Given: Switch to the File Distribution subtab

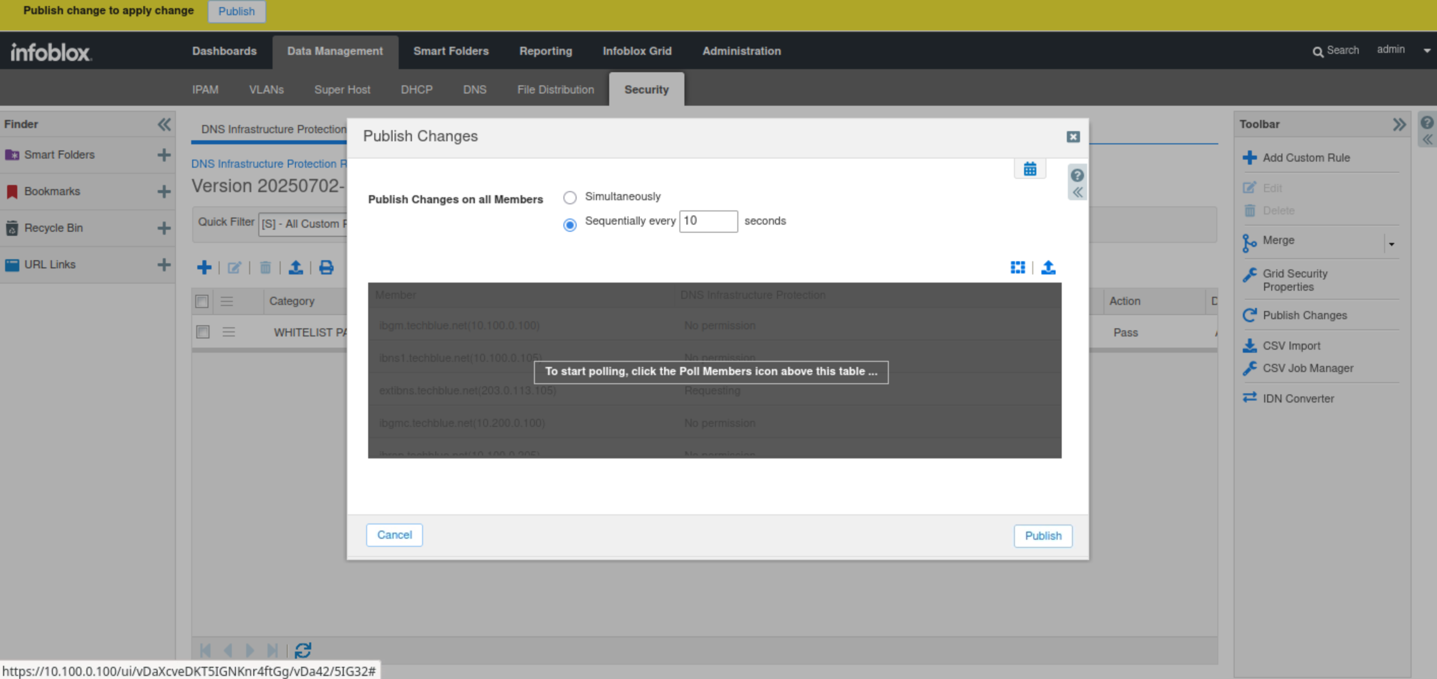Looking at the screenshot, I should pyautogui.click(x=555, y=90).
